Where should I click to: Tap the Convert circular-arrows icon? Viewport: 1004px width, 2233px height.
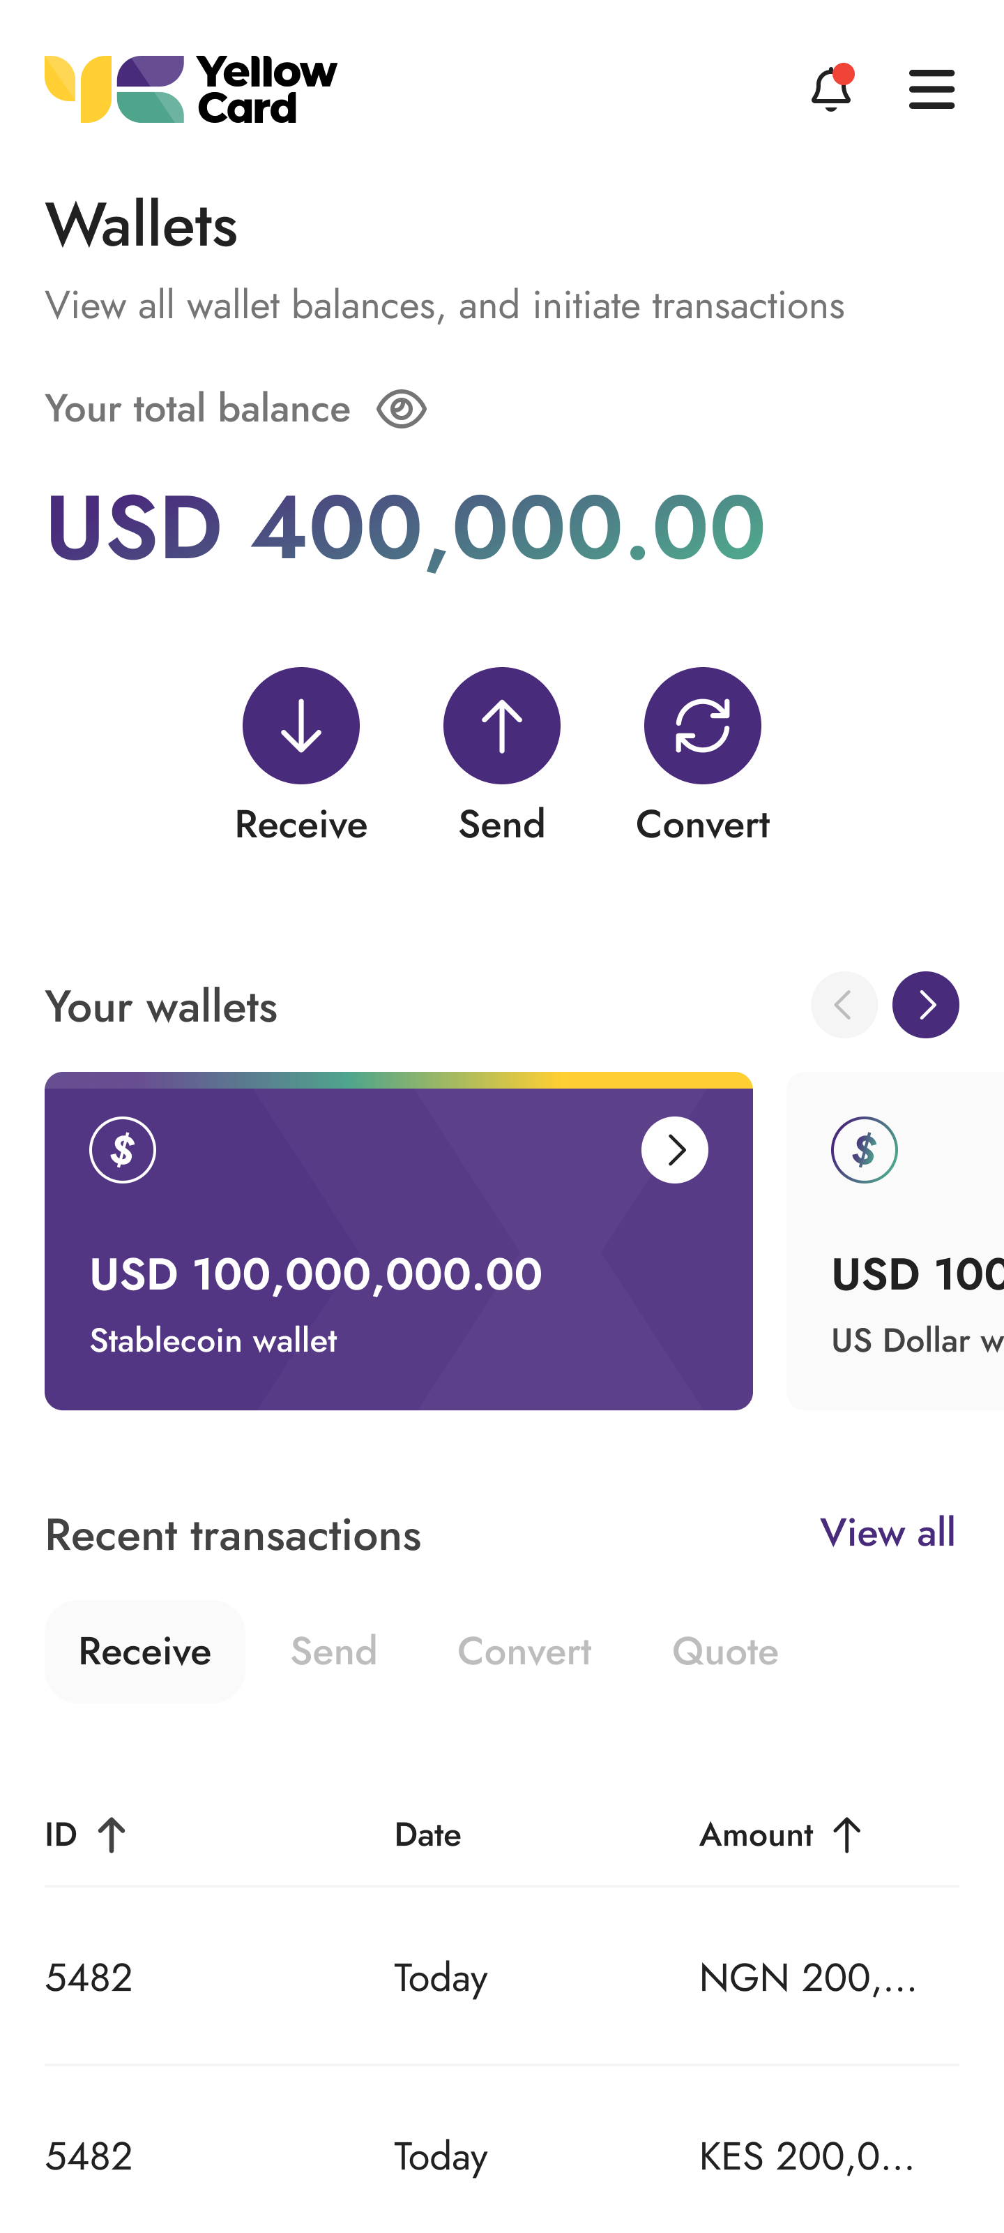coord(701,726)
